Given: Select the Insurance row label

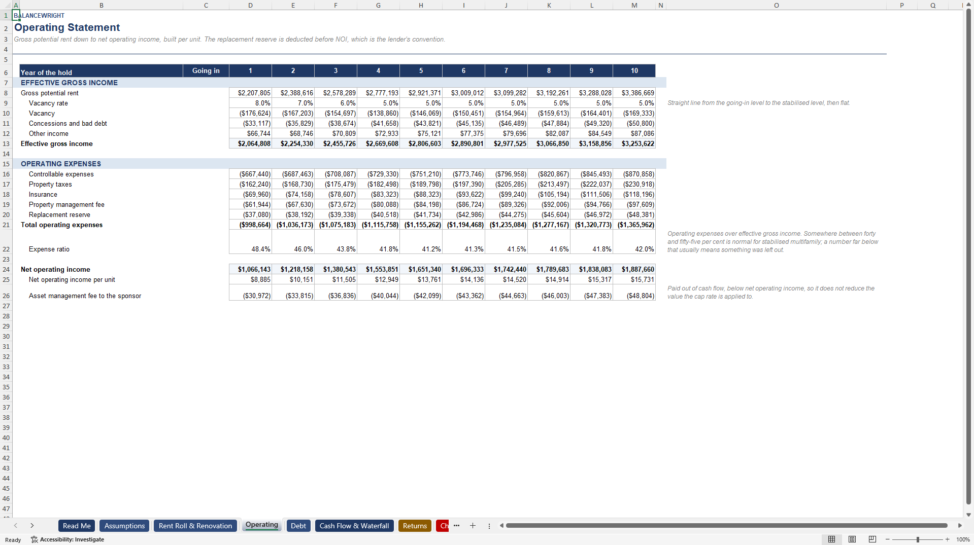Looking at the screenshot, I should [43, 194].
